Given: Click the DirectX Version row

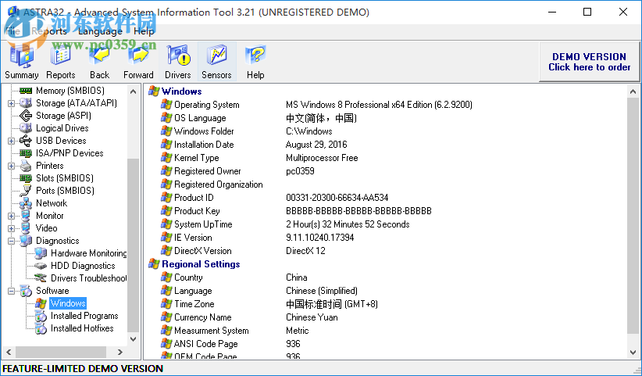Looking at the screenshot, I should (243, 251).
